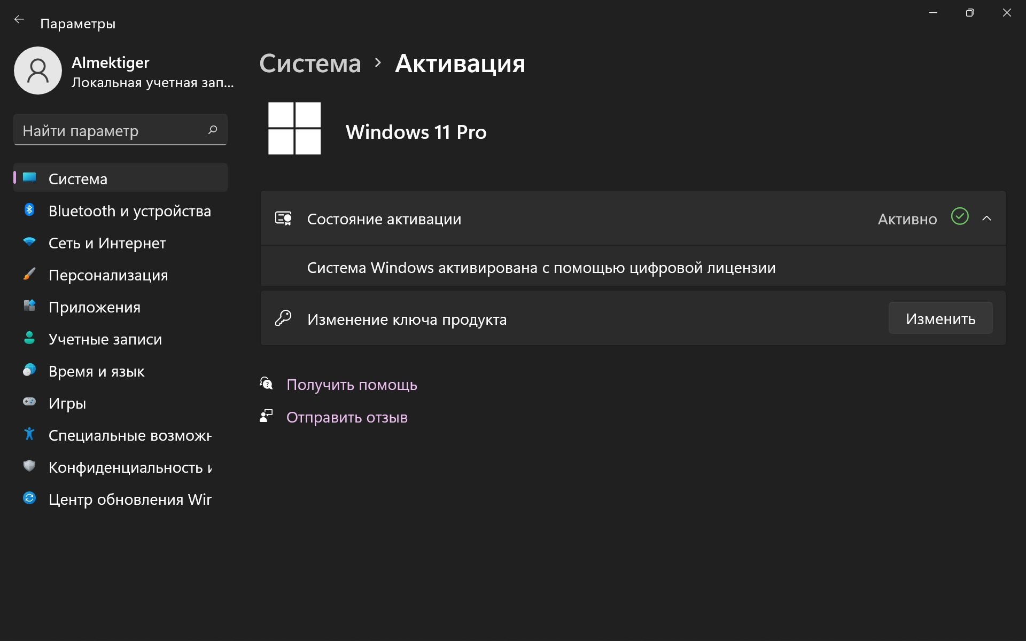Open the Система category
Screen dimensions: 1026x641
tap(120, 178)
